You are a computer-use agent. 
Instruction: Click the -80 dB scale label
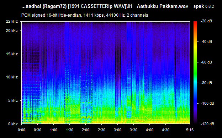pos(206,83)
